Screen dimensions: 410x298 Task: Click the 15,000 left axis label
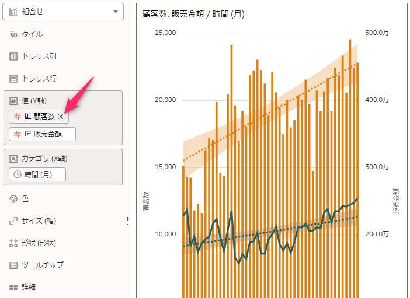pyautogui.click(x=165, y=167)
